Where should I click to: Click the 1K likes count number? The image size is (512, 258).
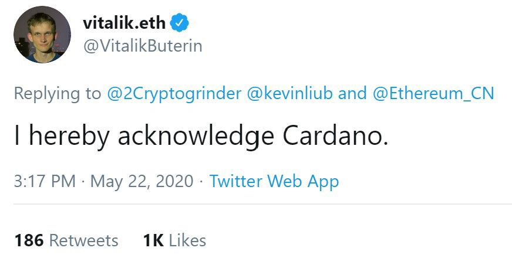click(x=153, y=240)
